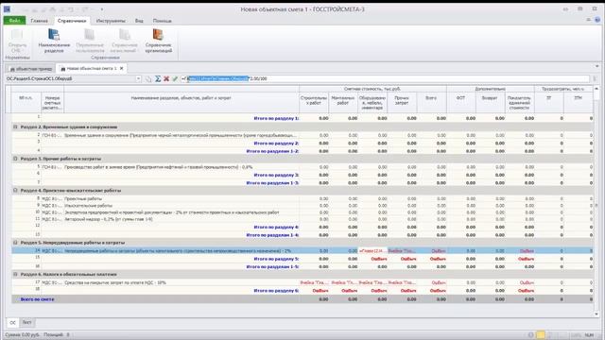Viewport: 605px width, 340px height.
Task: Open the Помощь ribbon tab
Action: click(x=162, y=21)
